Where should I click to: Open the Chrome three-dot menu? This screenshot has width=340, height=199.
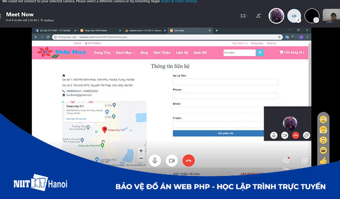(x=307, y=37)
